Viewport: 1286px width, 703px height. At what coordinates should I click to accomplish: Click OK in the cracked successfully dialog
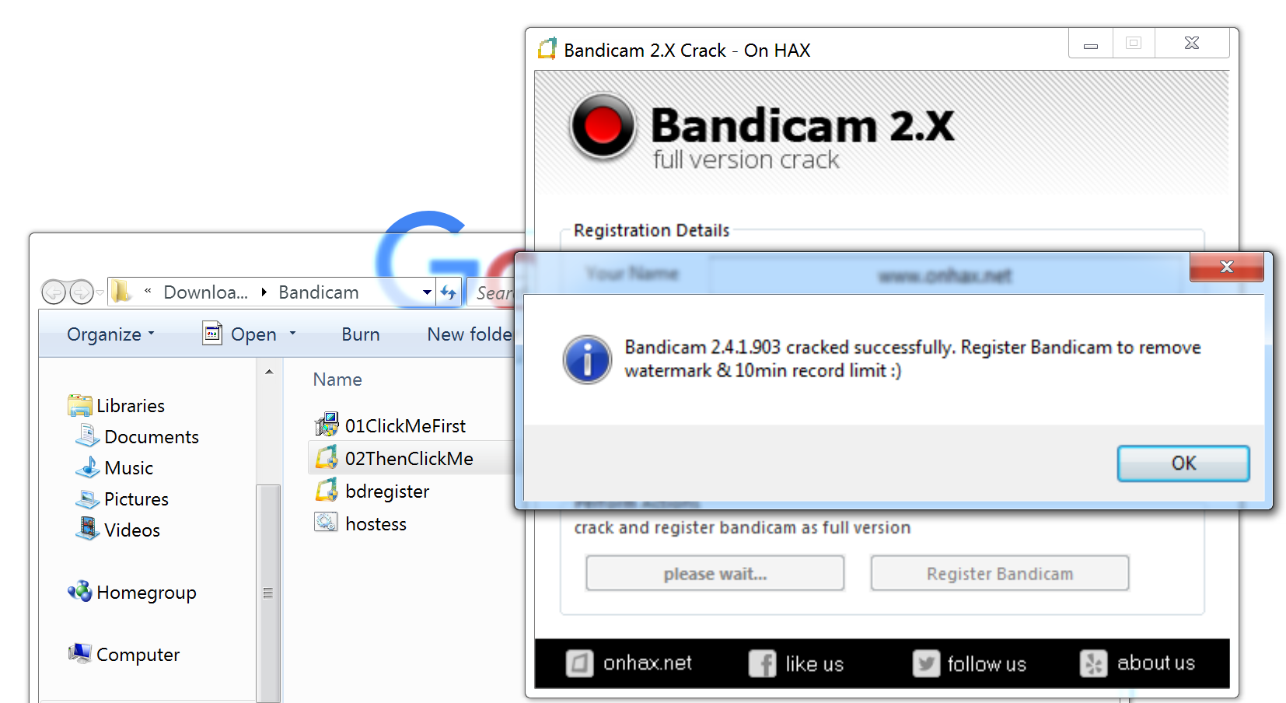1183,463
